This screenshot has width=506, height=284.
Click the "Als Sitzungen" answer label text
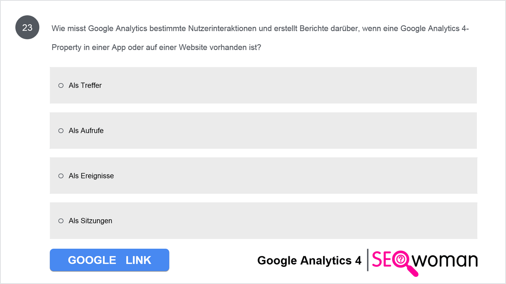pyautogui.click(x=90, y=221)
